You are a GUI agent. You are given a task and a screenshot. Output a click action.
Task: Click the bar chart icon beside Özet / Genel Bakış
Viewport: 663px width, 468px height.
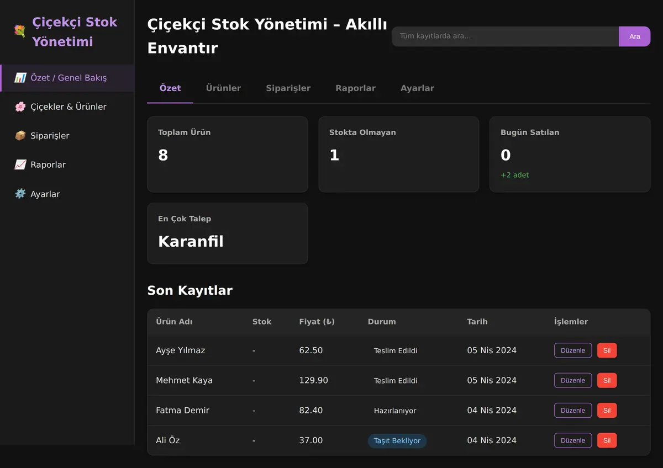tap(20, 78)
